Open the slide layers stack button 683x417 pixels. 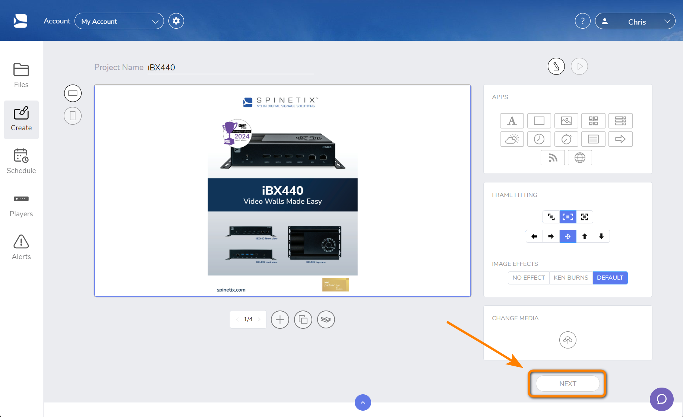[x=326, y=319]
